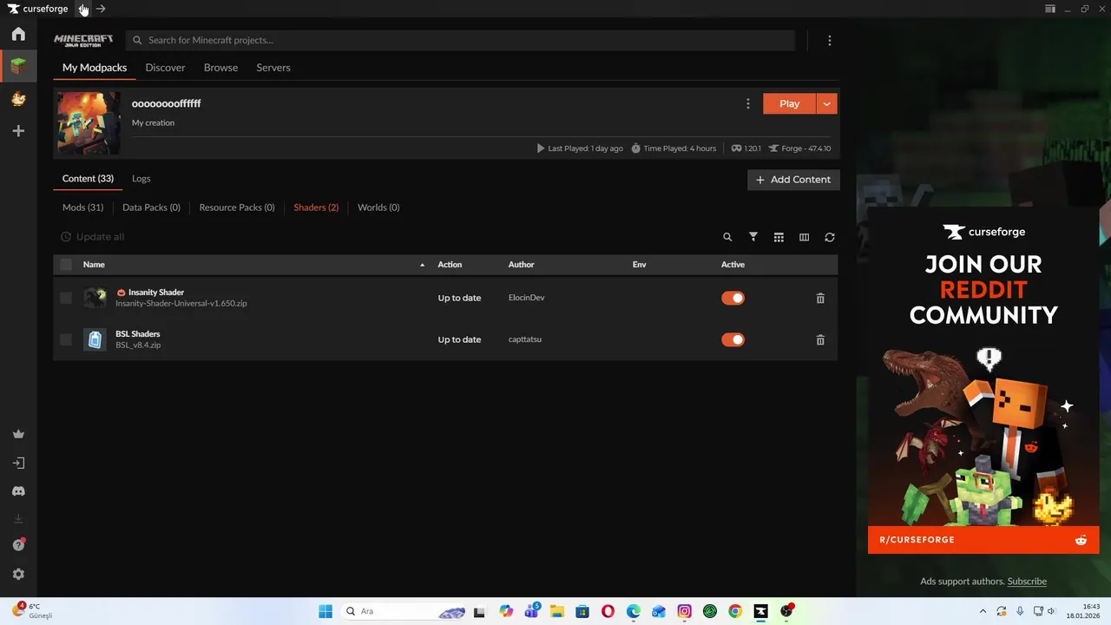This screenshot has width=1111, height=625.
Task: Open the Servers tab
Action: [x=273, y=68]
